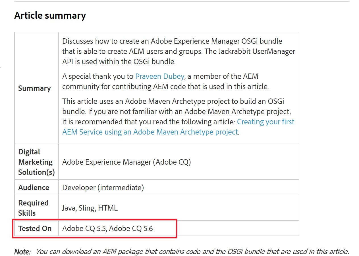Click 'Adobe CQ 5.5, Adobe CQ 5.6' value
The height and width of the screenshot is (256, 359).
[107, 228]
